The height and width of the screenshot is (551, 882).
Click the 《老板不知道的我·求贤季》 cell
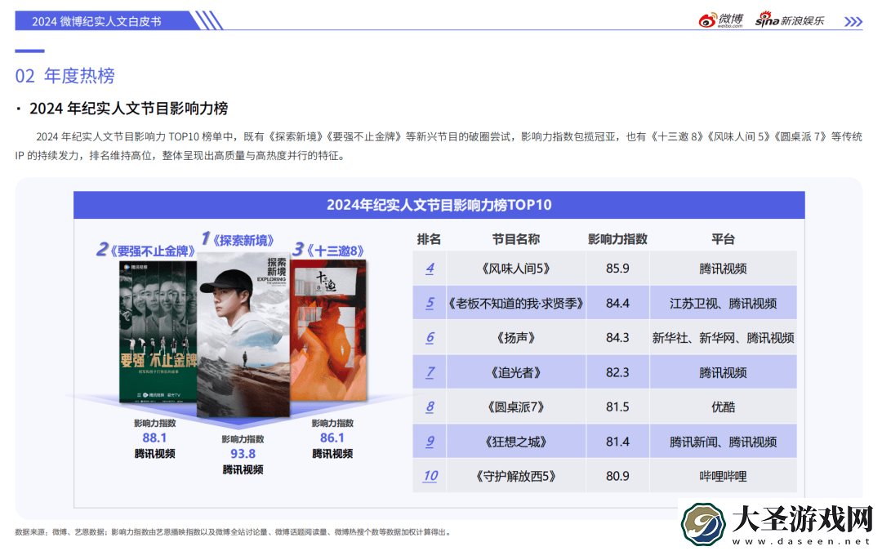(516, 303)
